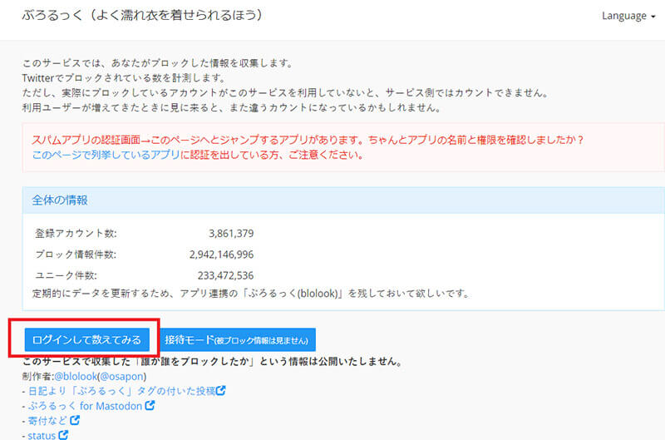Select the block count value 2,942,146,996
The width and height of the screenshot is (665, 440).
pyautogui.click(x=221, y=255)
